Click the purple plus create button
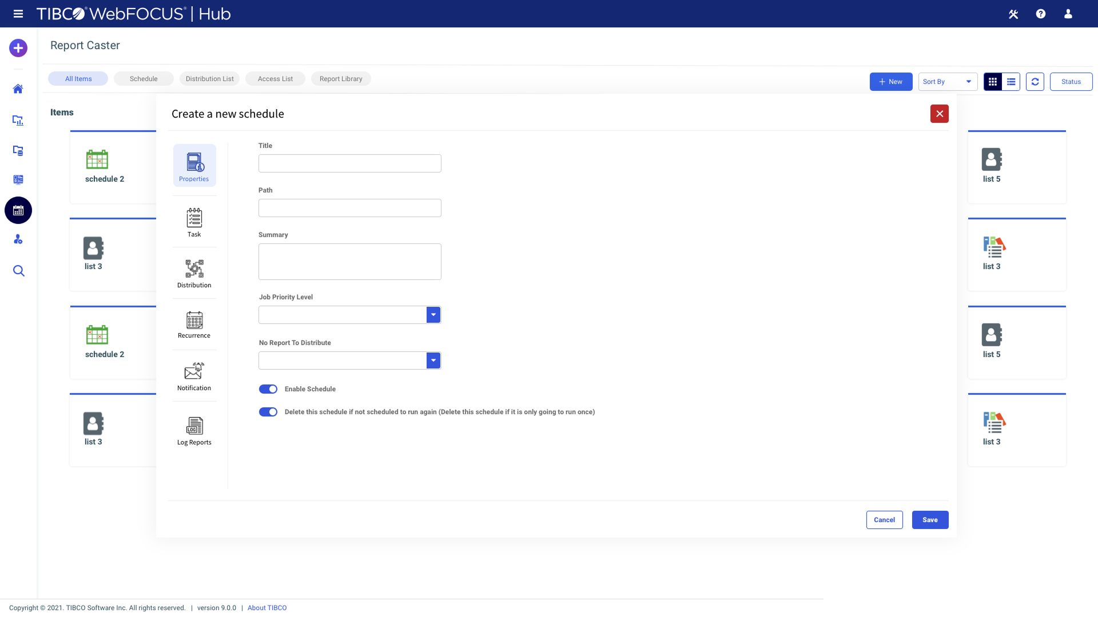Screen dimensions: 1098x617 point(18,48)
